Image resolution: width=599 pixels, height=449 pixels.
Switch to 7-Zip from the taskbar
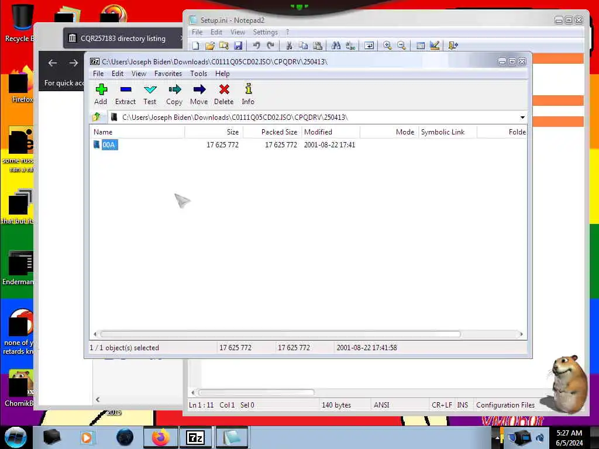click(x=195, y=437)
